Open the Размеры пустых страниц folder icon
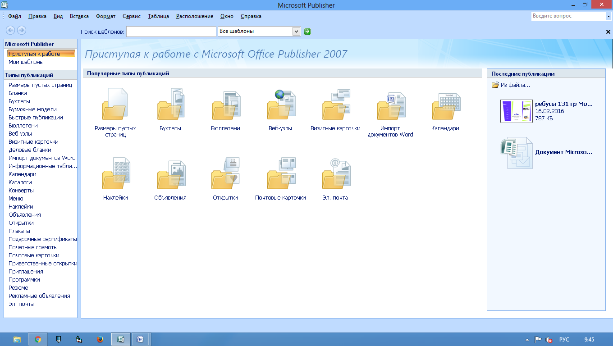Screen dimensions: 613x346 115,104
